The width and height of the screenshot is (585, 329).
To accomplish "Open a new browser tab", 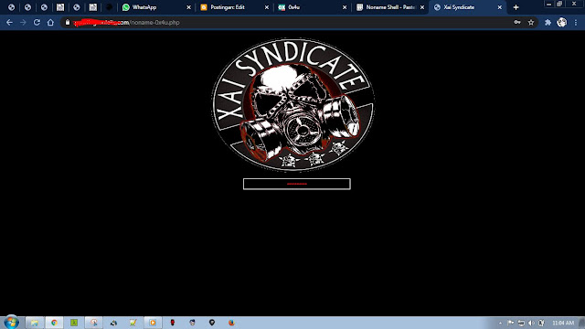I will (x=516, y=7).
